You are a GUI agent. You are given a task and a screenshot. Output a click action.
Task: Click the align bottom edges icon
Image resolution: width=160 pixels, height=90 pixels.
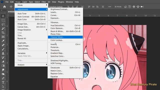97,7
